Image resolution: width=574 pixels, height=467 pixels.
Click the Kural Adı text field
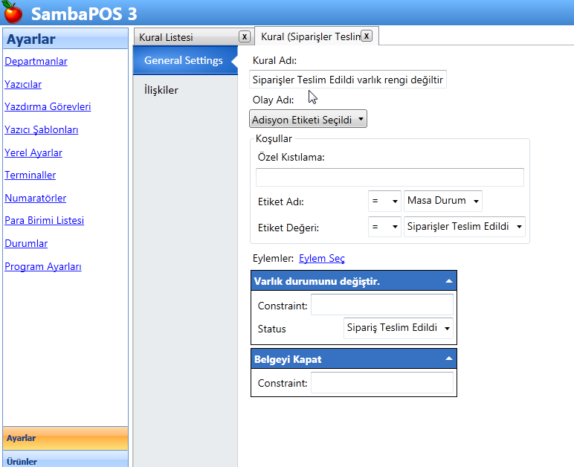tap(348, 80)
